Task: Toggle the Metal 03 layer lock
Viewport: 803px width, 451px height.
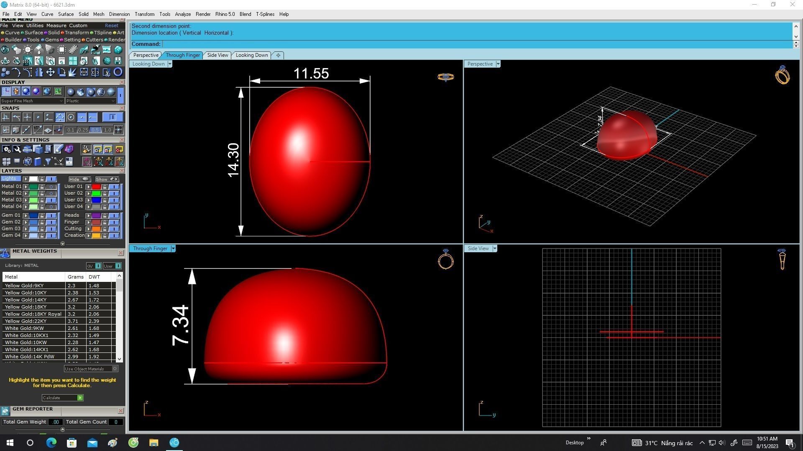Action: 42,200
